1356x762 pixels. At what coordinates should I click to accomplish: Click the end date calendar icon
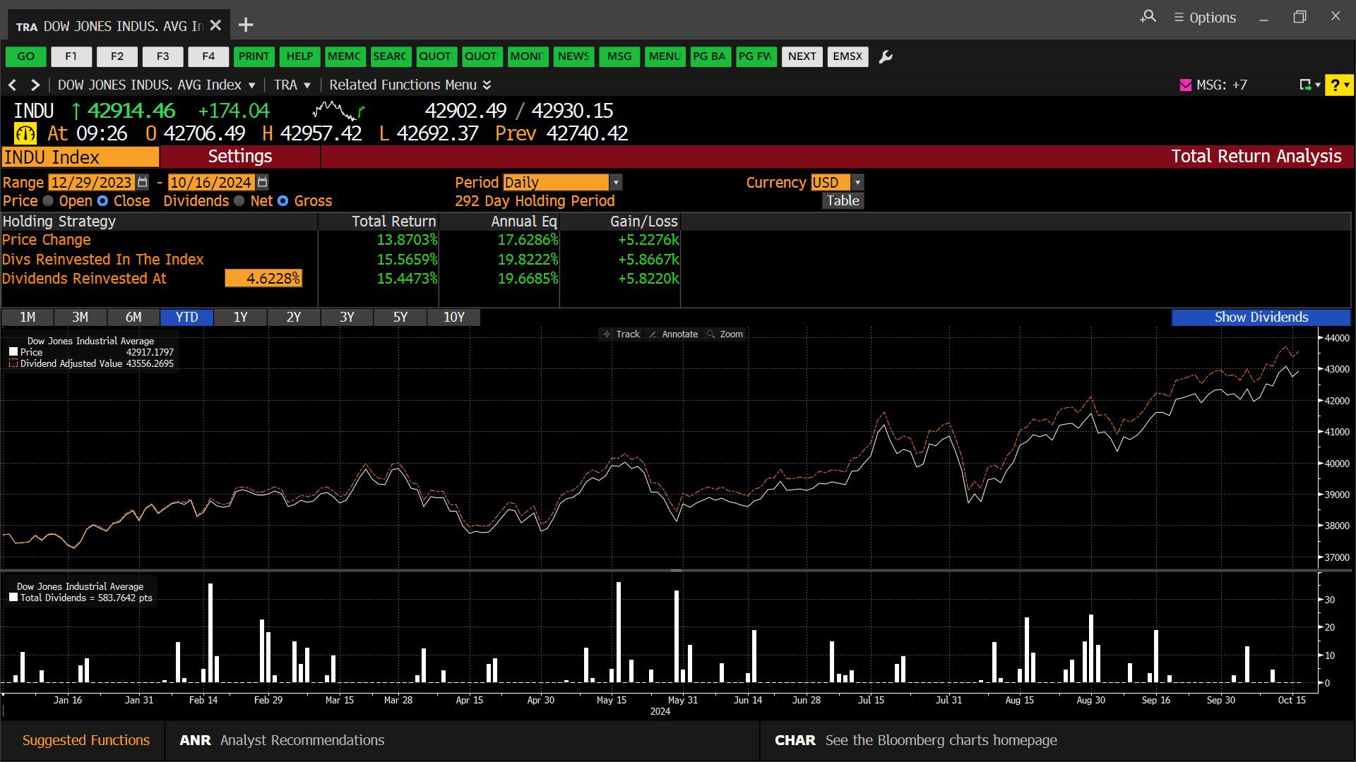263,182
